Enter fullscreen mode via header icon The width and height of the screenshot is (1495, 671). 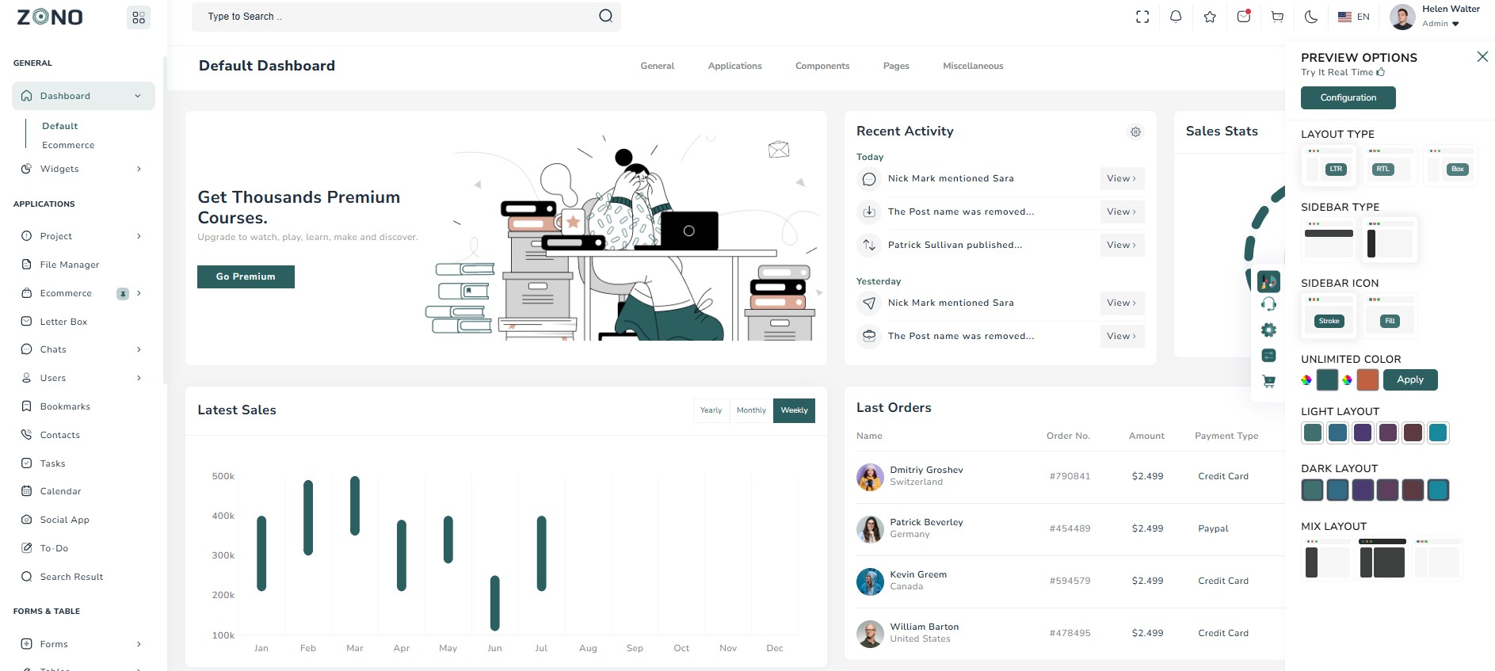[x=1142, y=17]
